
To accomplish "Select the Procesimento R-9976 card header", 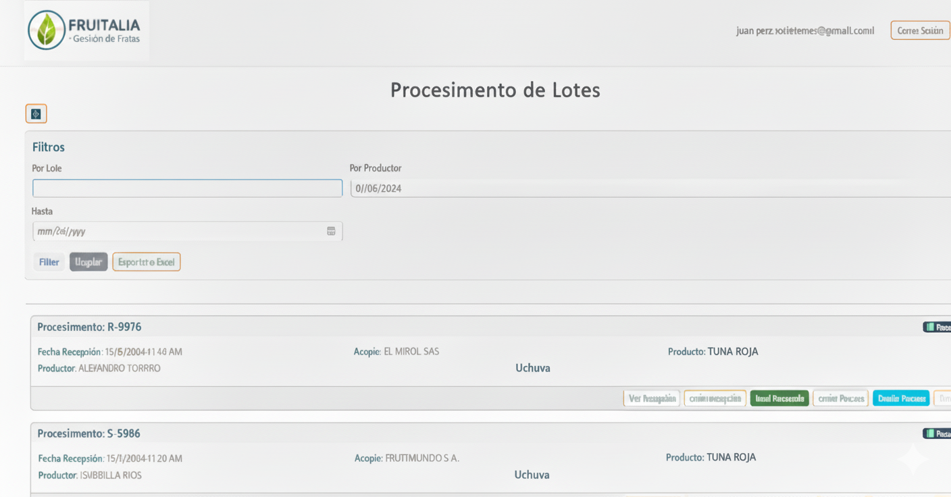I will [89, 327].
